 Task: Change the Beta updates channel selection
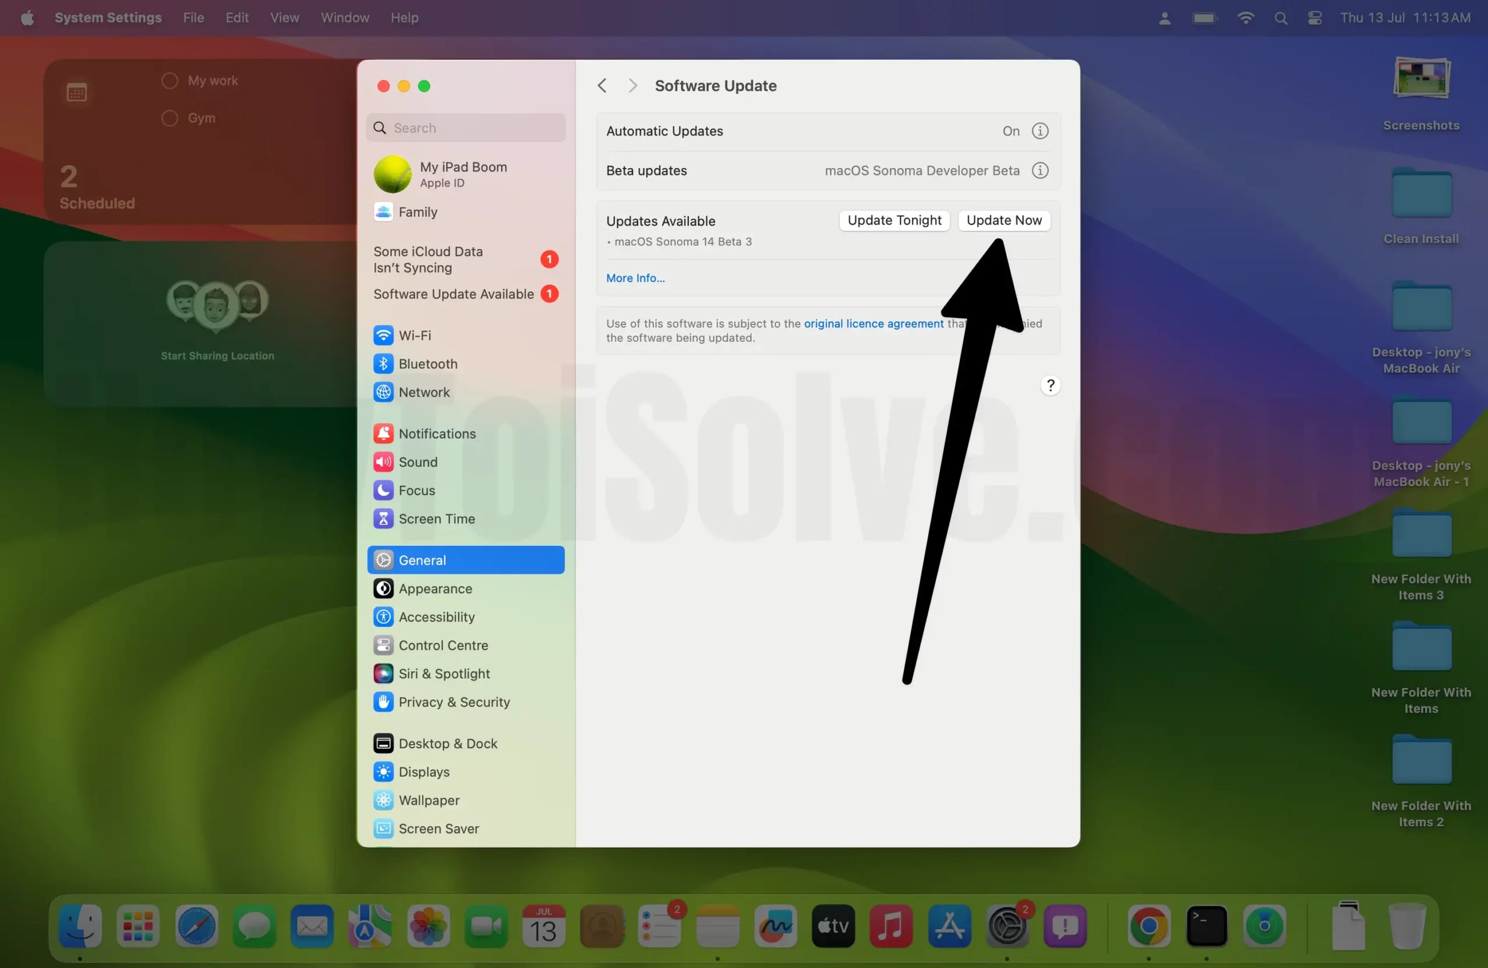point(920,170)
